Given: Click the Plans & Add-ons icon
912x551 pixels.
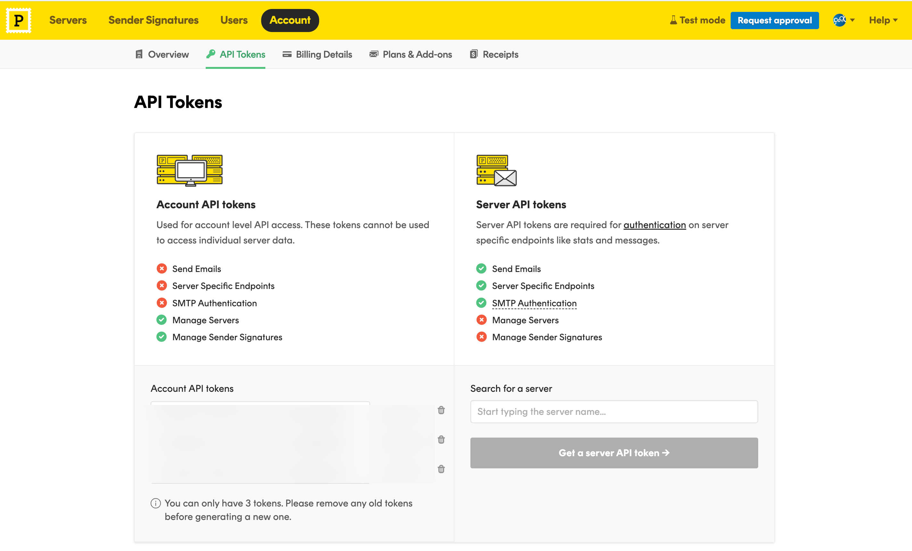Looking at the screenshot, I should pyautogui.click(x=374, y=54).
